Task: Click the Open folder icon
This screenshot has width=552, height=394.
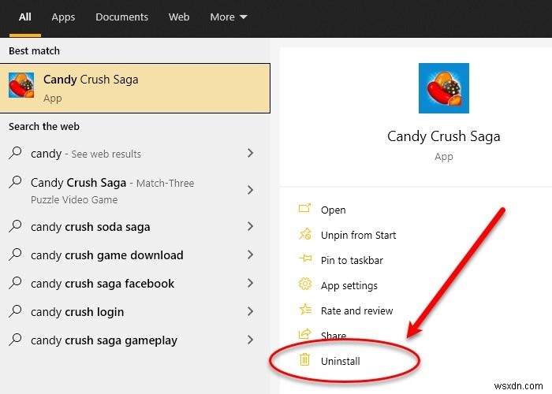Action: tap(305, 210)
